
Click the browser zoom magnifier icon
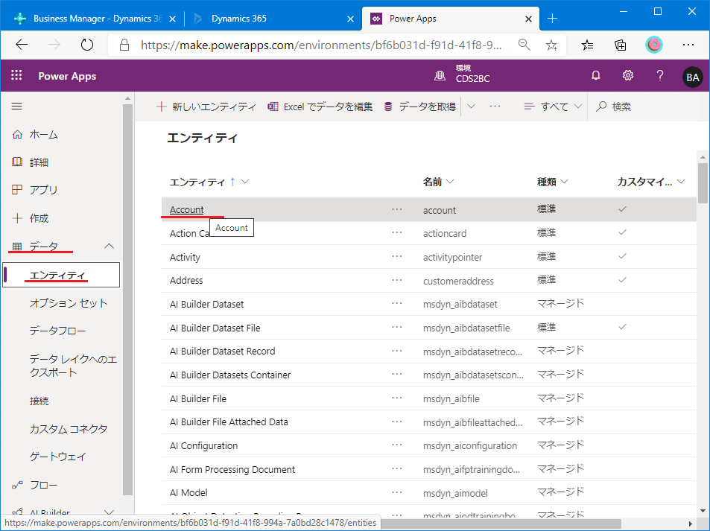coord(524,45)
